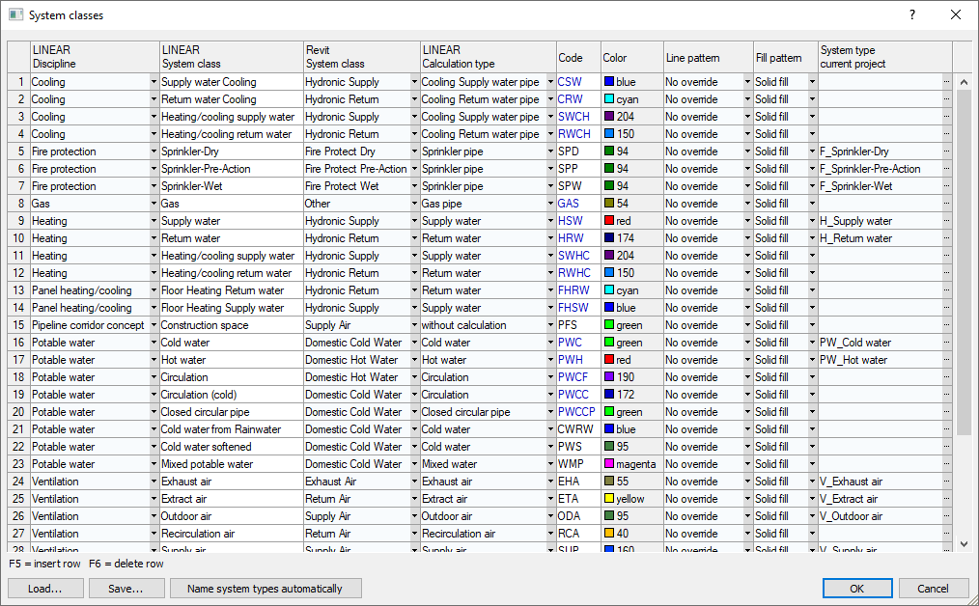
Task: Open Fill pattern dropdown for row 5 Sprinkler-Dry
Action: point(812,151)
